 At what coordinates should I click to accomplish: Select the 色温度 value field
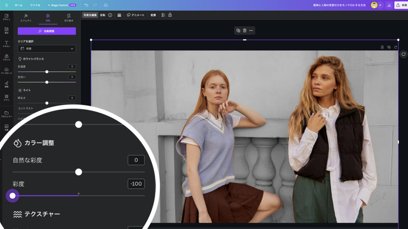[72, 67]
